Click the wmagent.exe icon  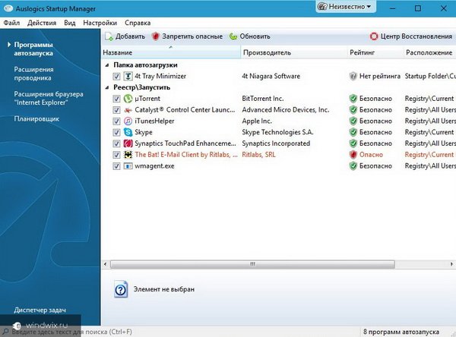[128, 166]
